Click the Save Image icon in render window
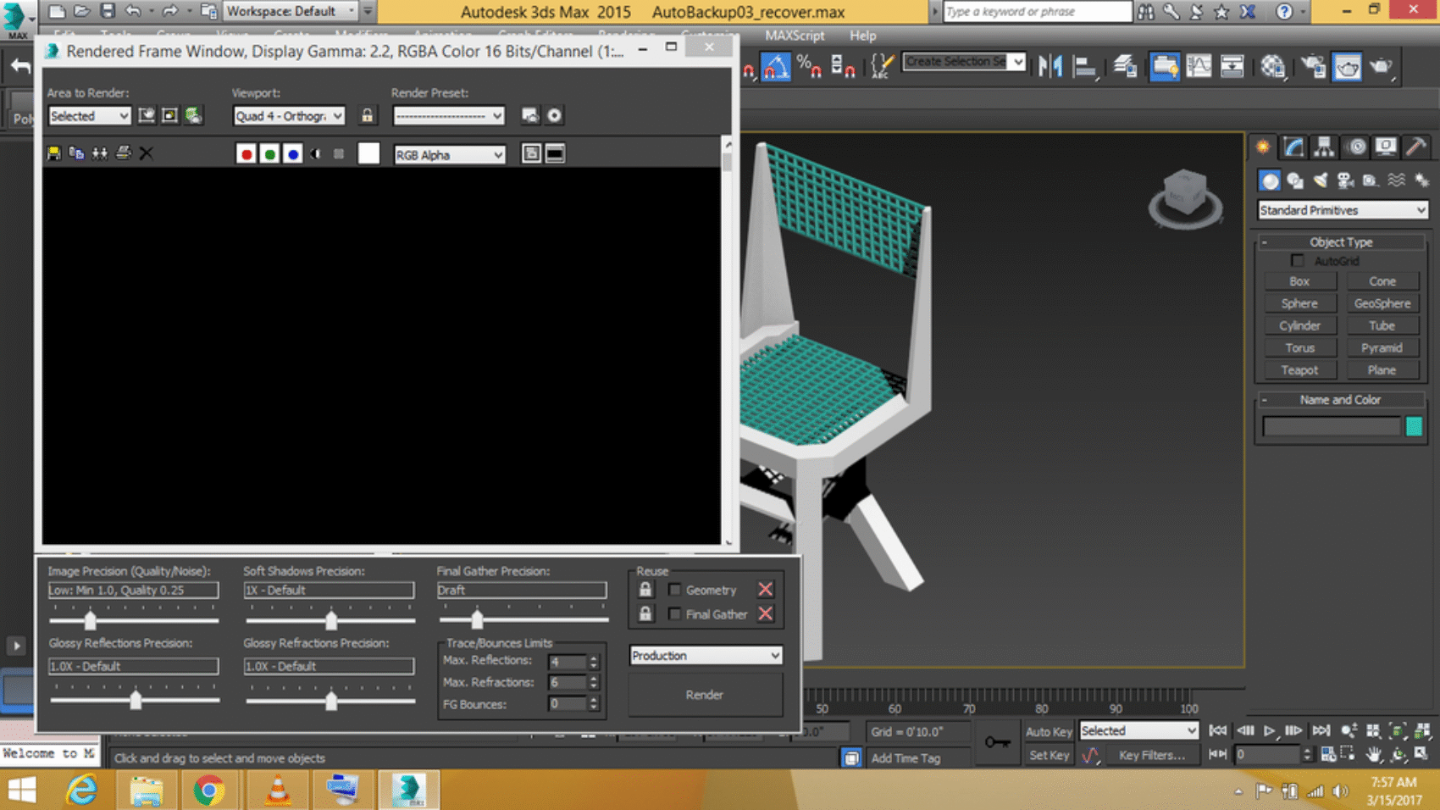The width and height of the screenshot is (1440, 810). click(54, 153)
